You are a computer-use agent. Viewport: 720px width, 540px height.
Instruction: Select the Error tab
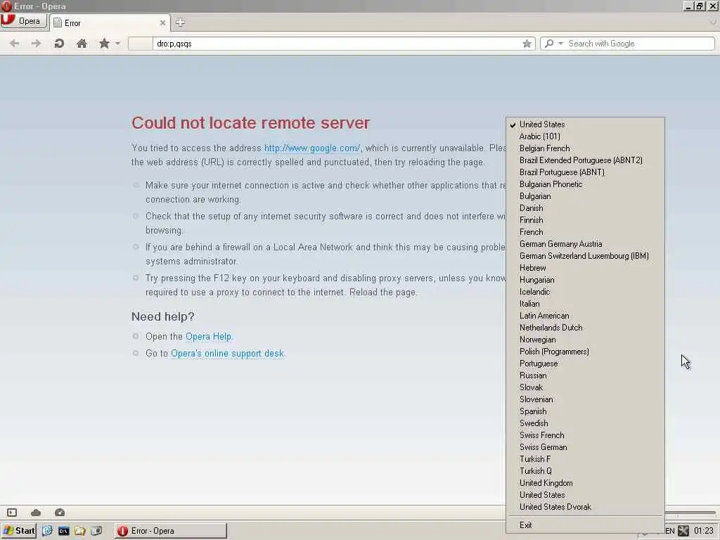pos(109,23)
